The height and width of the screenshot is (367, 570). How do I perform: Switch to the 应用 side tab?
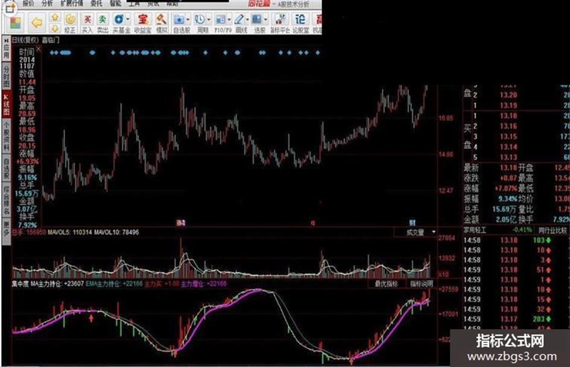coord(6,48)
